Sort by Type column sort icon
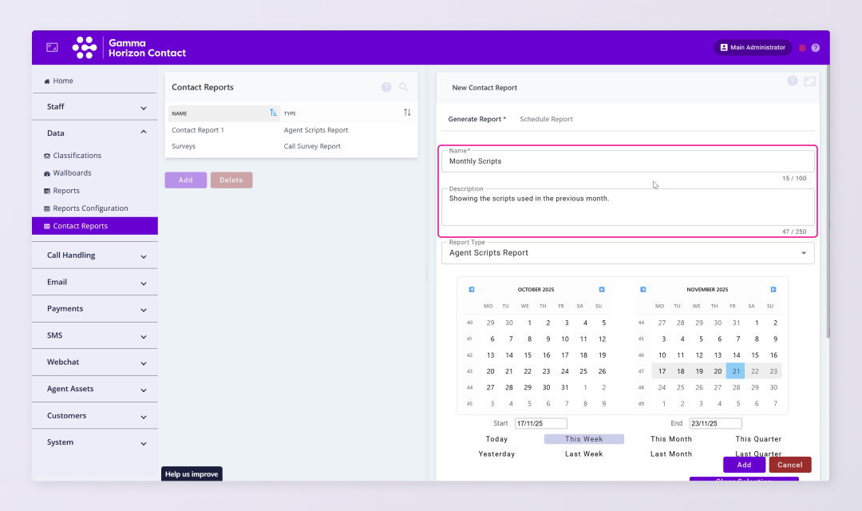Screen dimensions: 862x511 click(407, 113)
